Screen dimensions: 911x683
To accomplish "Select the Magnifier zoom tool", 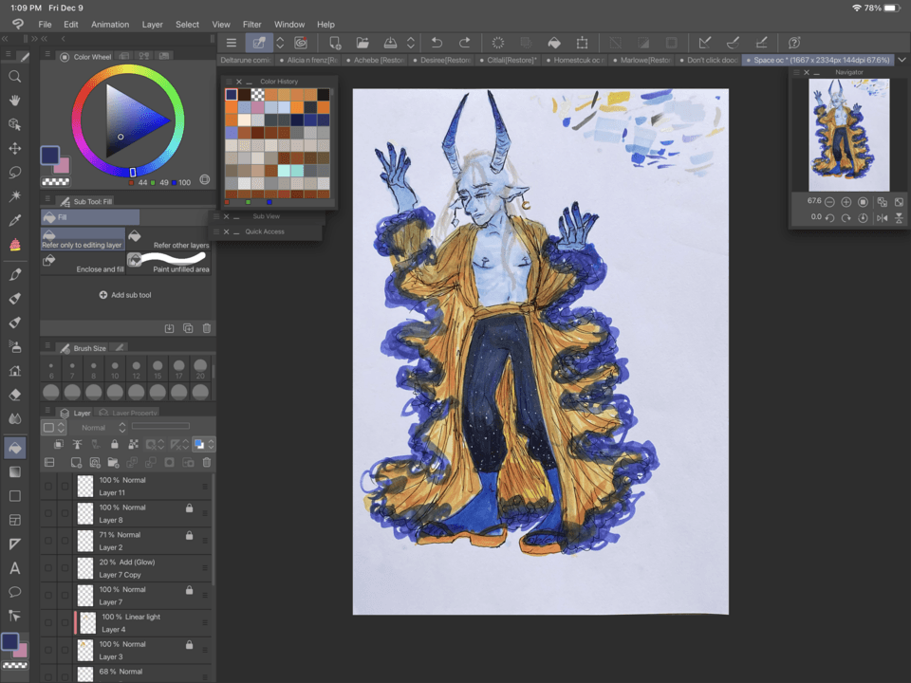I will [x=15, y=77].
